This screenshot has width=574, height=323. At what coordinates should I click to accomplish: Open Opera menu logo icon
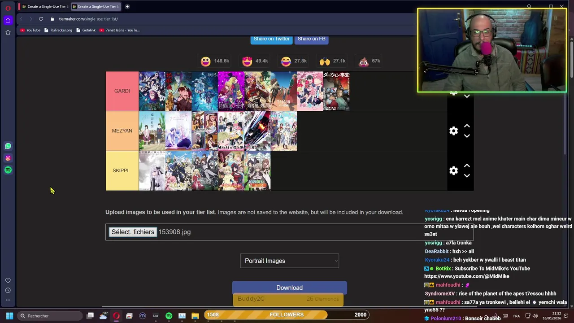click(8, 8)
